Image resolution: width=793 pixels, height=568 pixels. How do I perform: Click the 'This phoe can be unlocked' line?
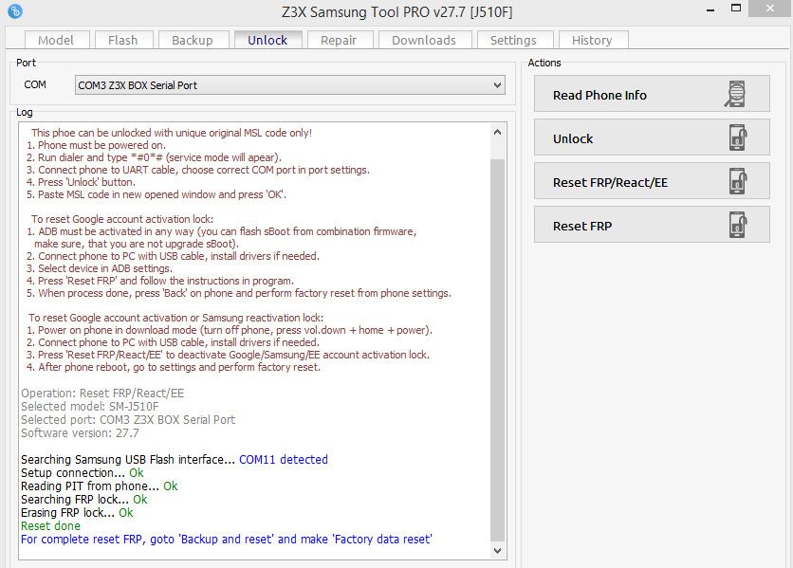tap(172, 133)
